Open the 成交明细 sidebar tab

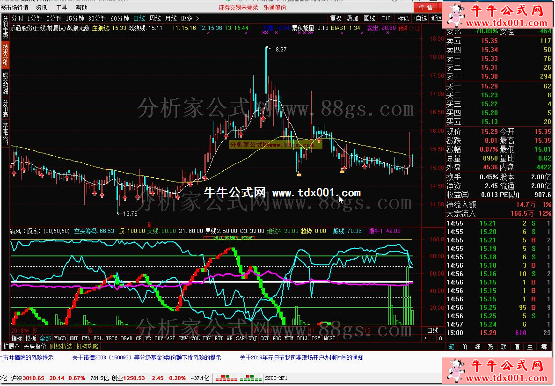[5, 83]
